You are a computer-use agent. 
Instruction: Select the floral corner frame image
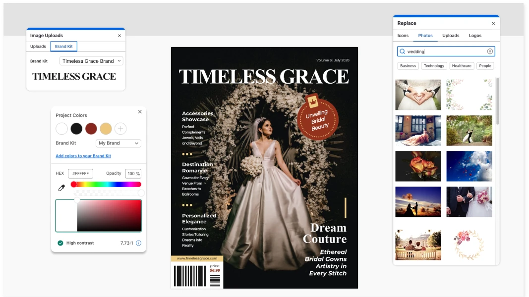click(x=470, y=95)
